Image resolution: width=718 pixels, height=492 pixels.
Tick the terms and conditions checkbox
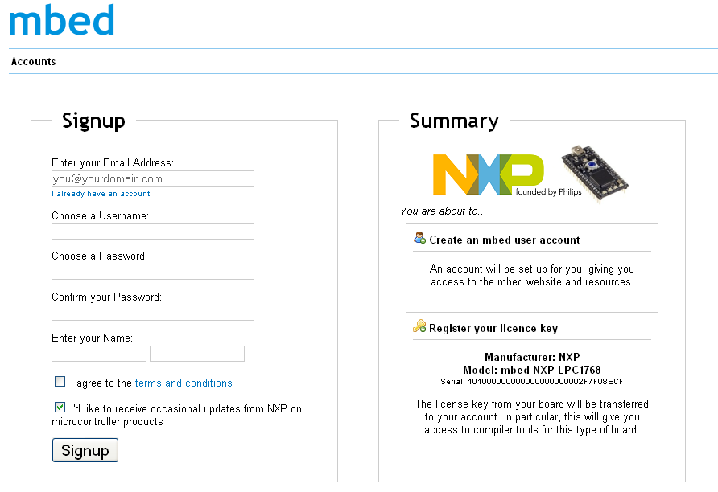point(60,382)
